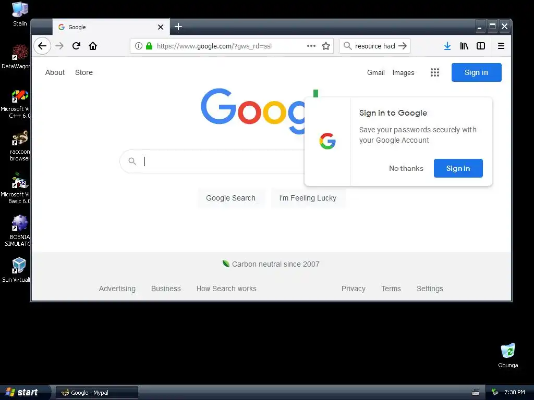Click the green secure connection padlock
534x400 pixels.
(149, 46)
